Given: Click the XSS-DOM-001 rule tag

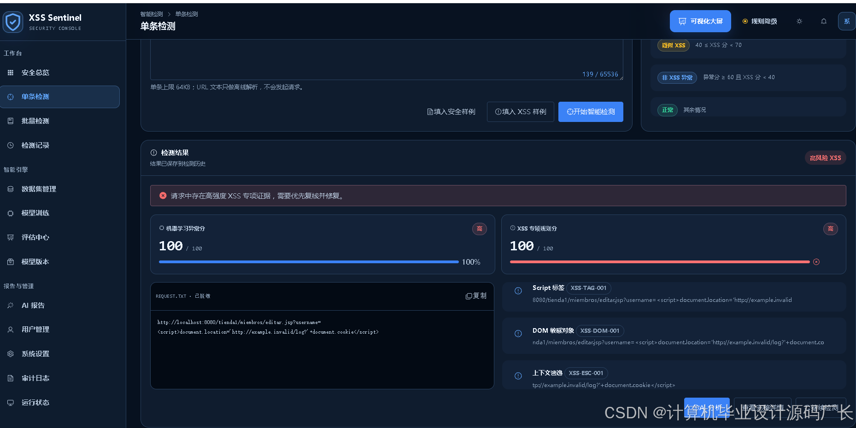Looking at the screenshot, I should click(600, 331).
